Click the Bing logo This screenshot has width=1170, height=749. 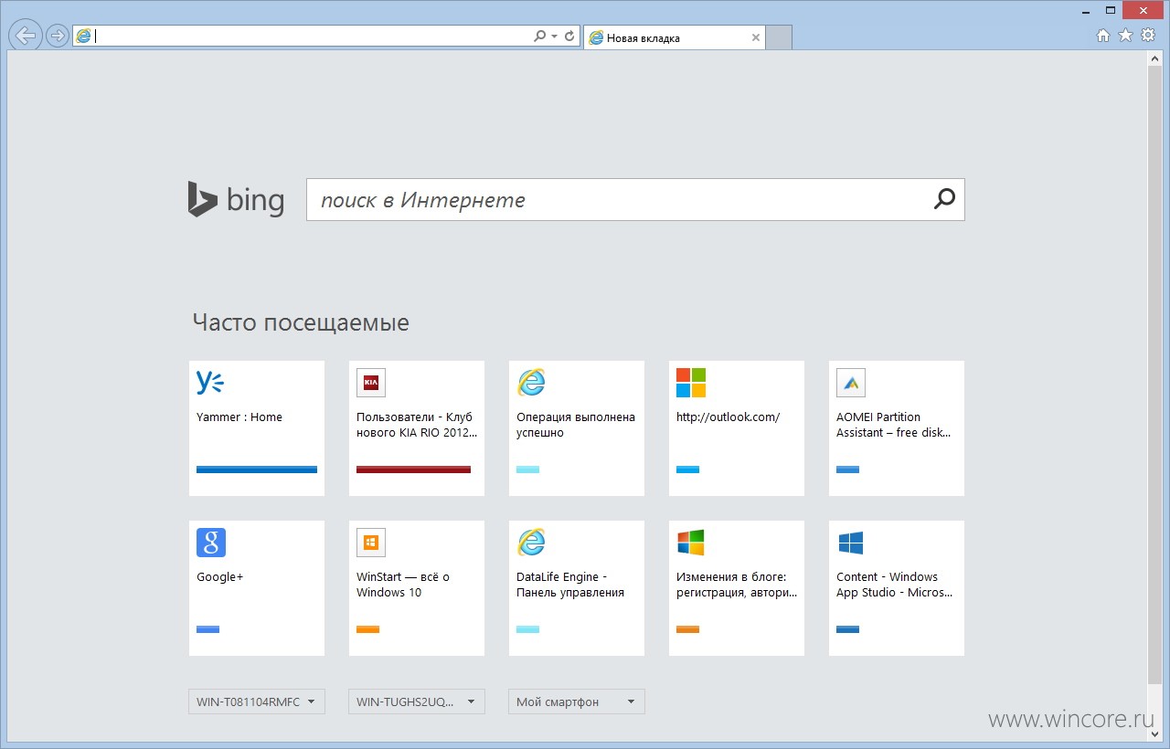coord(236,199)
